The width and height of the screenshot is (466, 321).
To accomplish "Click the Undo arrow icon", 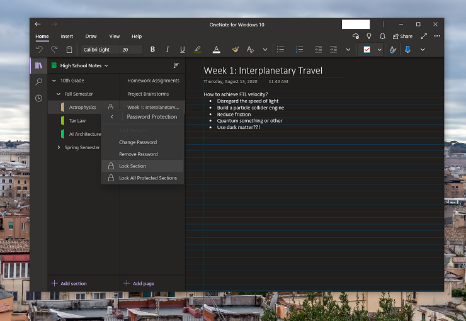I will coord(39,49).
